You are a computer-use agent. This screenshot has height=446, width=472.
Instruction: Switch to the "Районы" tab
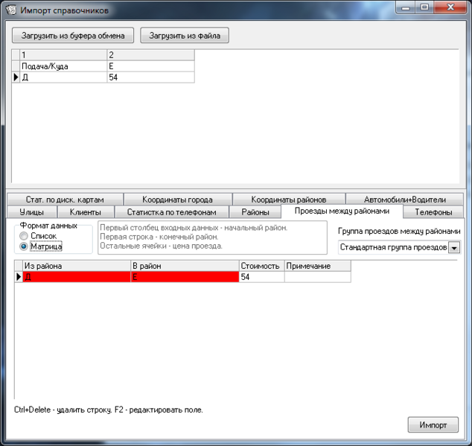click(x=255, y=212)
